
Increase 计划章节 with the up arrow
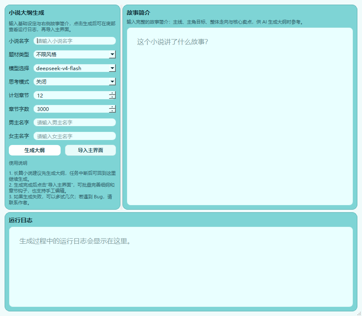(112, 93)
